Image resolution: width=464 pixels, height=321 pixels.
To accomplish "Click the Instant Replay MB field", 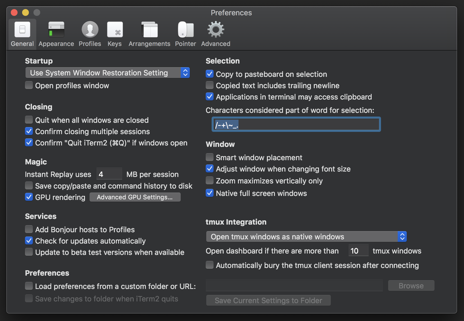I will pyautogui.click(x=109, y=174).
